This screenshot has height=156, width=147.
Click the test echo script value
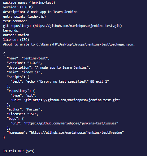pos(67,81)
